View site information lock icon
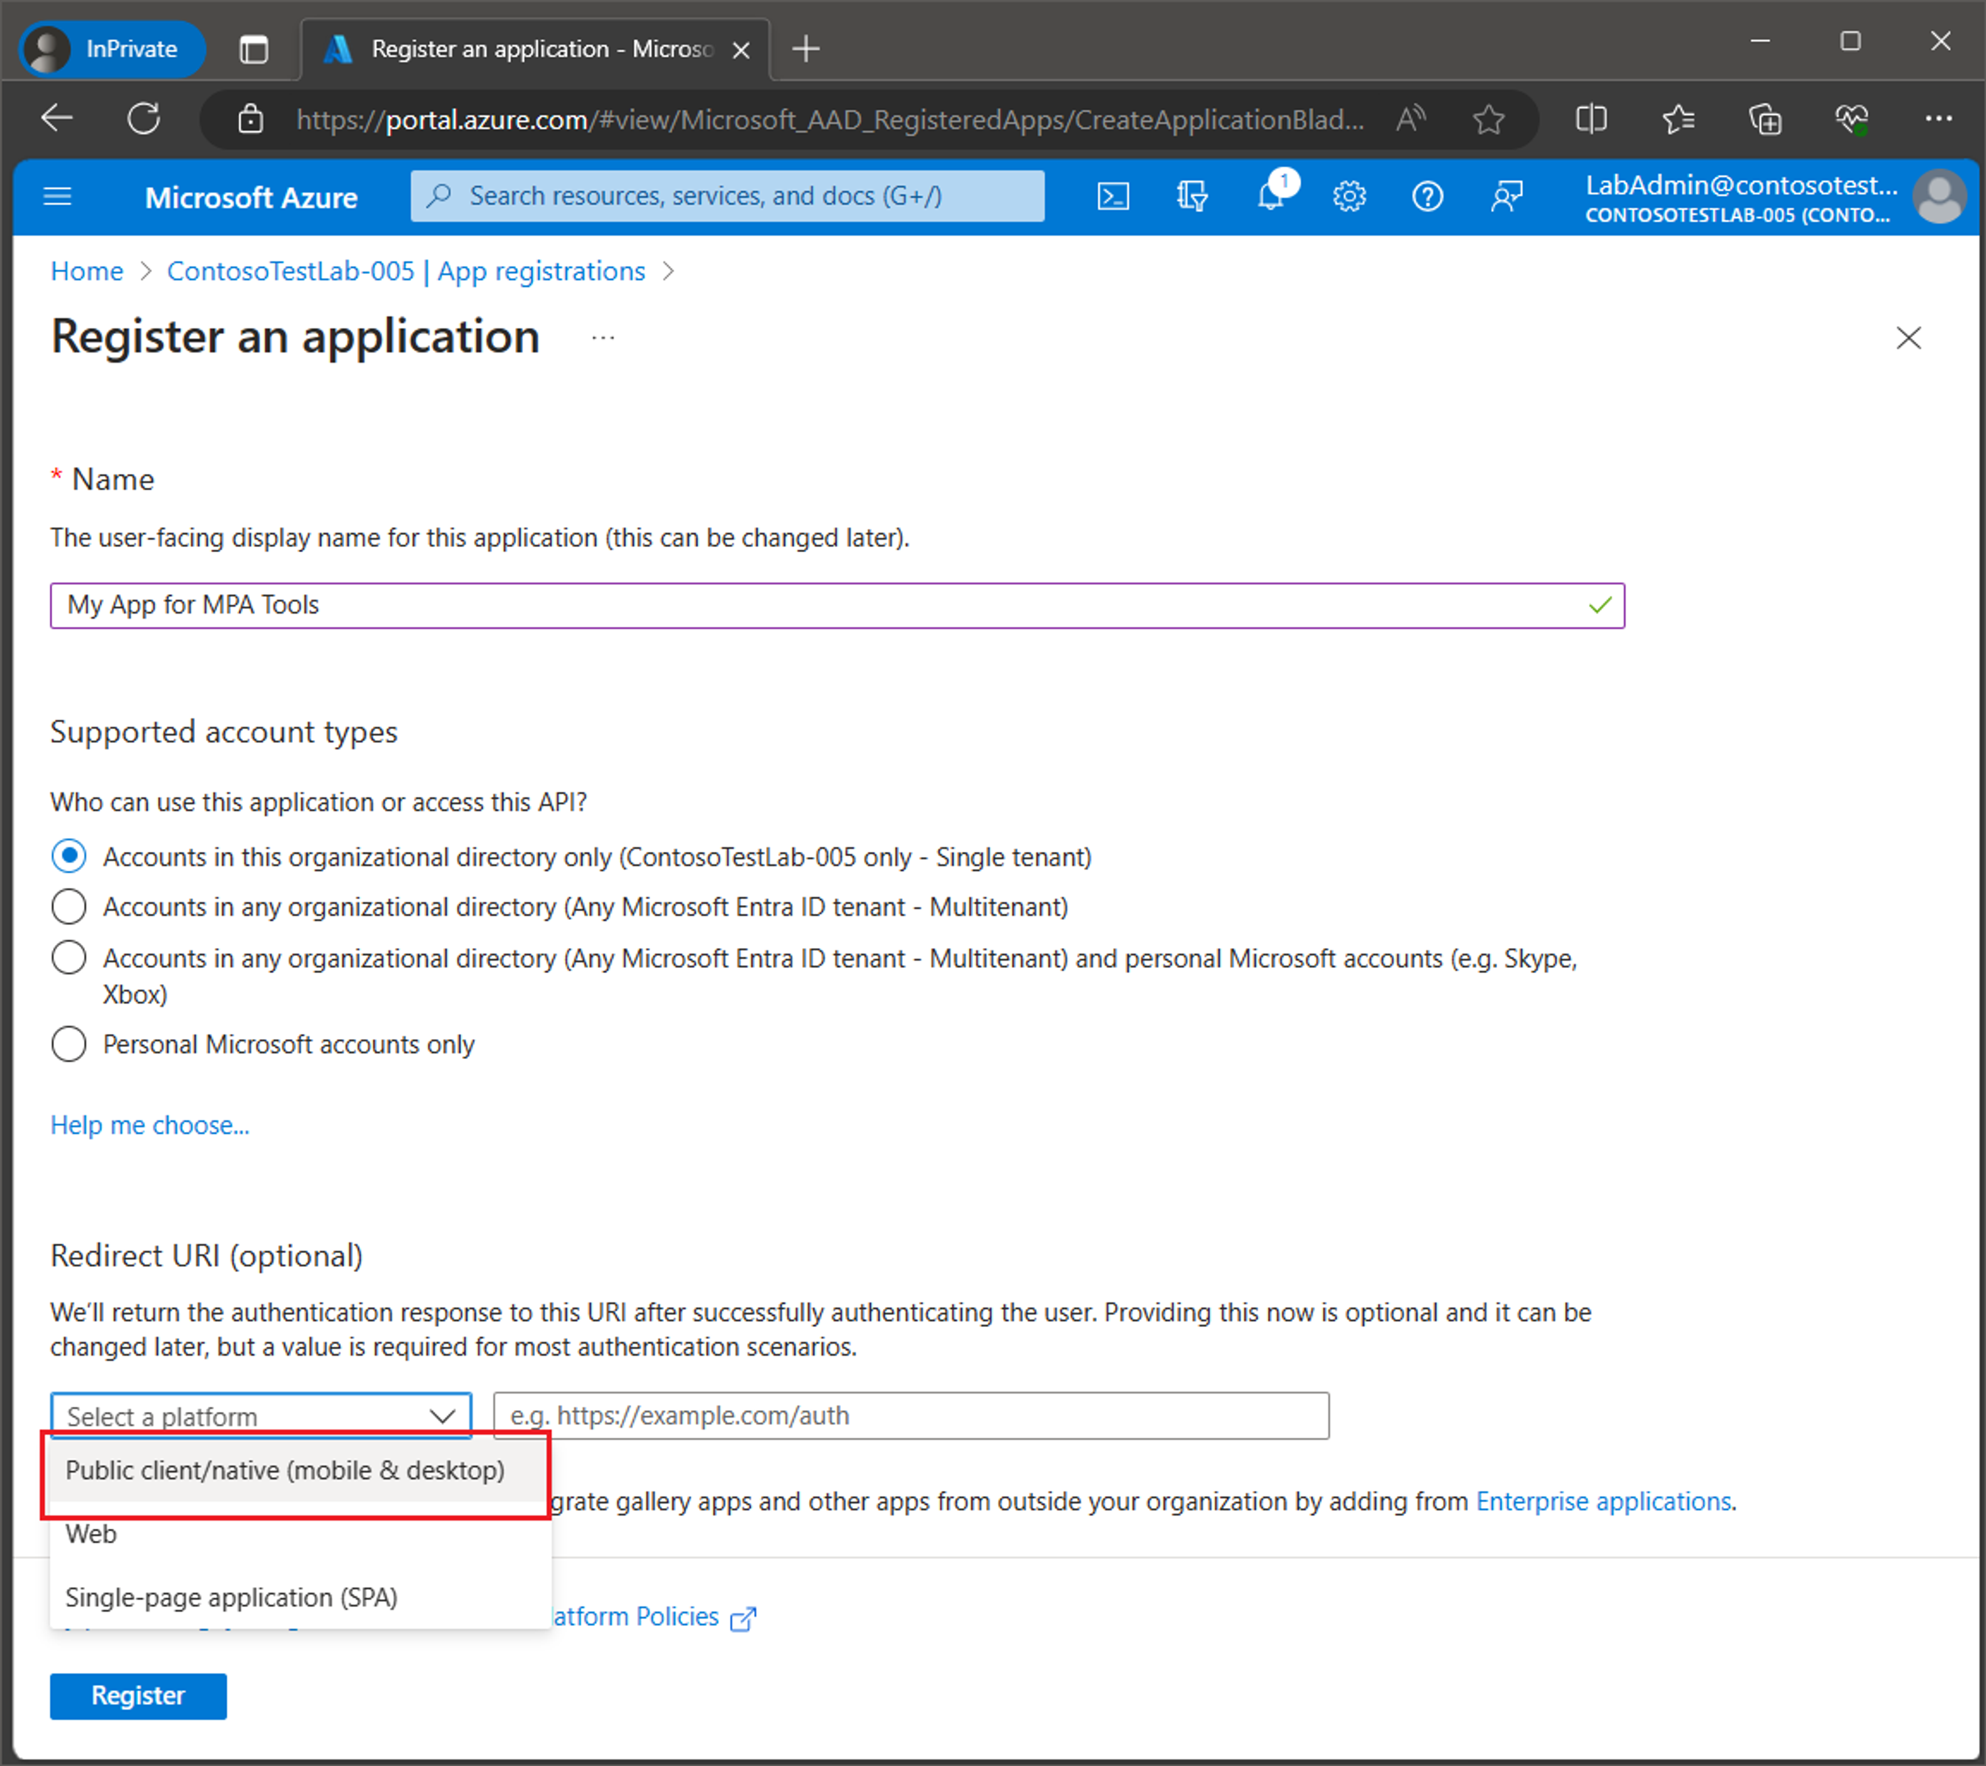Viewport: 1986px width, 1766px height. 251,118
